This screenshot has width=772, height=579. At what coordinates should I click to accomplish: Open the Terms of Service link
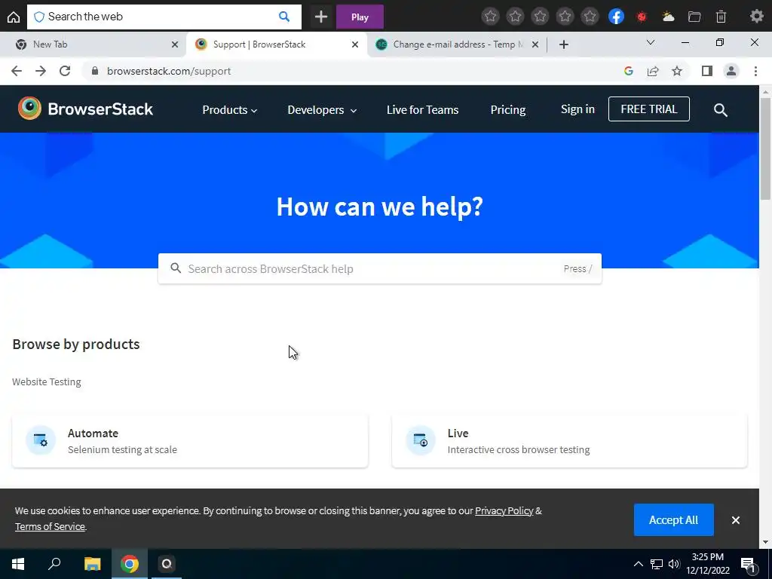(50, 526)
